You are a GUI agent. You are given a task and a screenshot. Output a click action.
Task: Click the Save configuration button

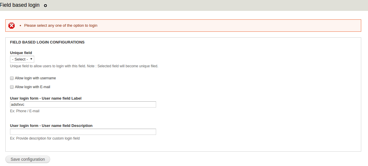pyautogui.click(x=28, y=159)
